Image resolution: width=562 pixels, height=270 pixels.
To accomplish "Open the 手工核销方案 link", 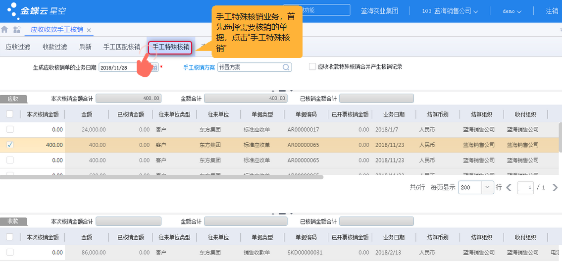I will click(199, 67).
